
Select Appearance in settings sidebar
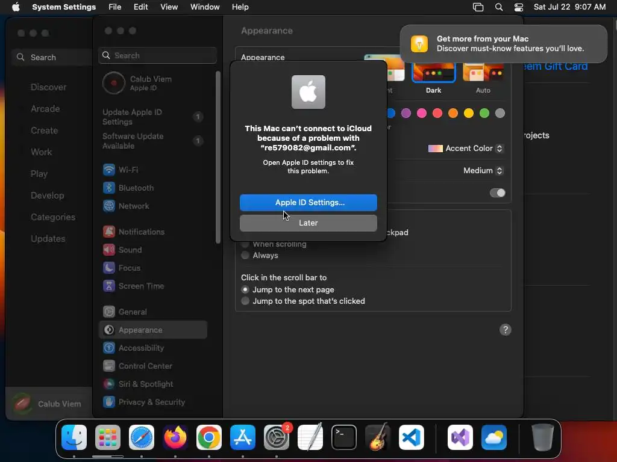click(152, 330)
